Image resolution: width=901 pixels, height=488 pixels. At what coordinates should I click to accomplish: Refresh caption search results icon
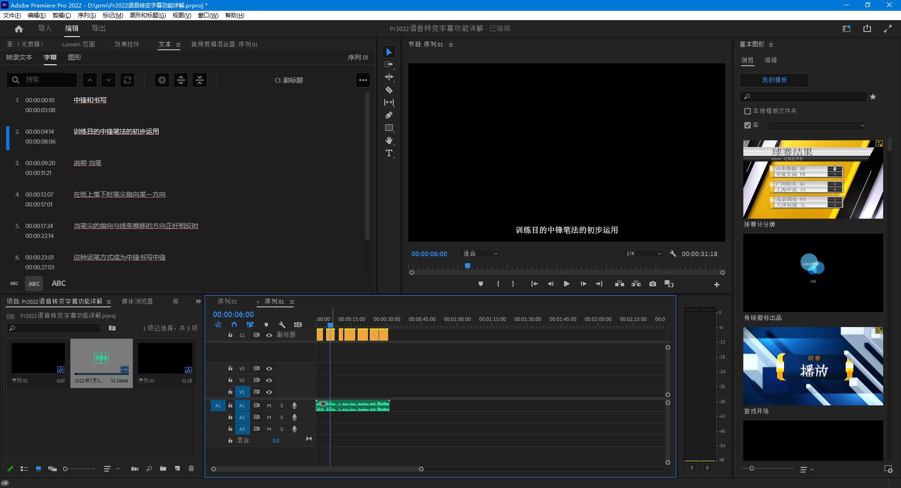click(127, 80)
